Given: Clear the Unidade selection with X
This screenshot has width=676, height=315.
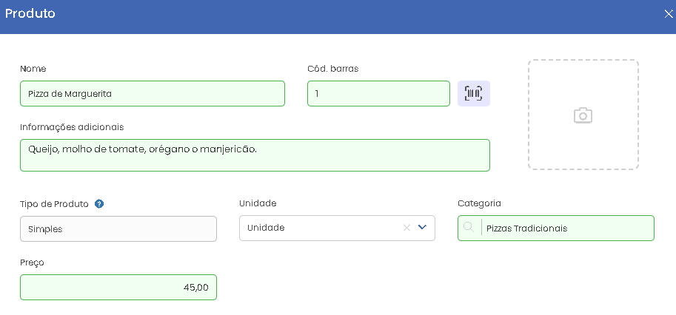Looking at the screenshot, I should tap(406, 228).
